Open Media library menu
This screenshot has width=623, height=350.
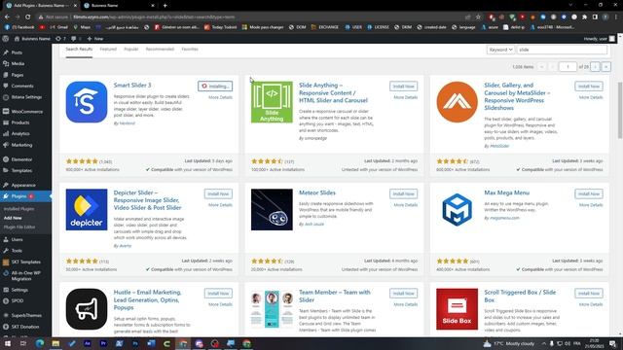pos(18,63)
